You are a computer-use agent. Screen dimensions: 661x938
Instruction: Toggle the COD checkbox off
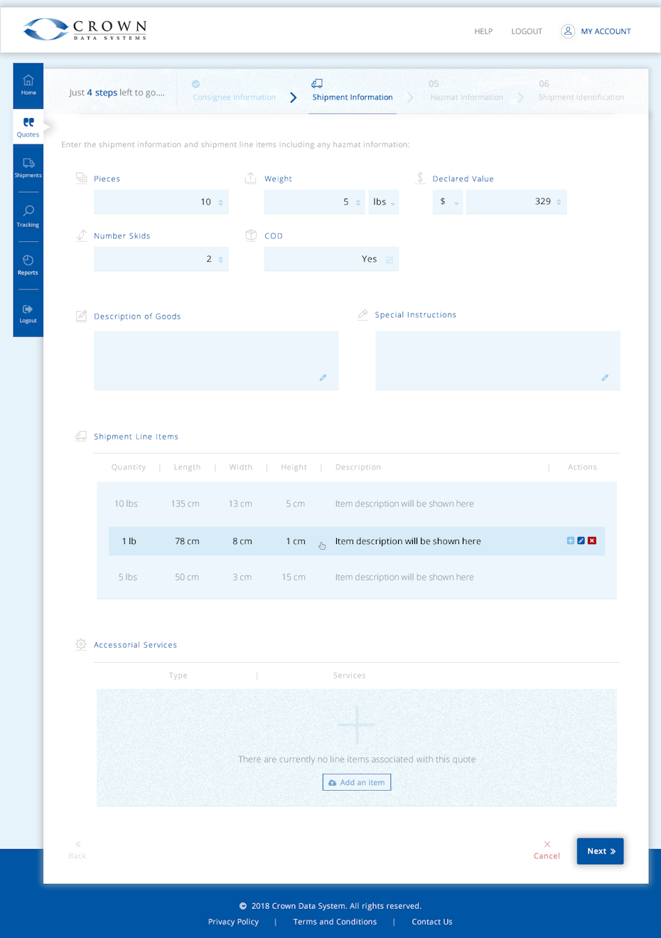pos(389,260)
